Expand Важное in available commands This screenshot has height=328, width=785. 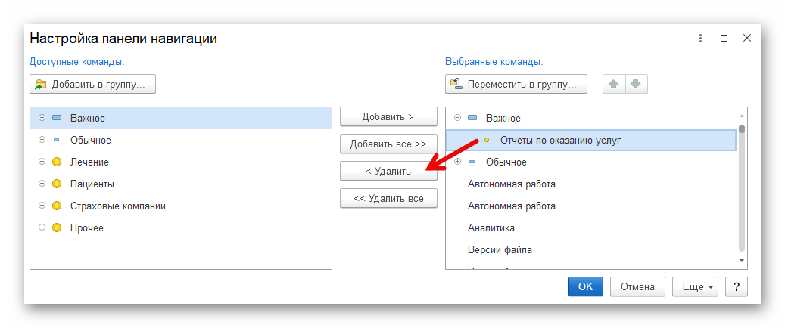[x=42, y=119]
